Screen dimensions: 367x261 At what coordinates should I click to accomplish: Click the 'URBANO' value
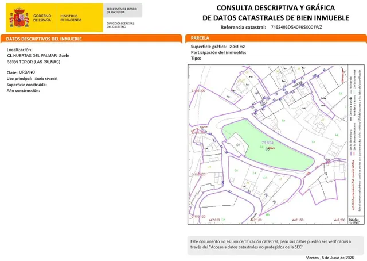point(27,72)
